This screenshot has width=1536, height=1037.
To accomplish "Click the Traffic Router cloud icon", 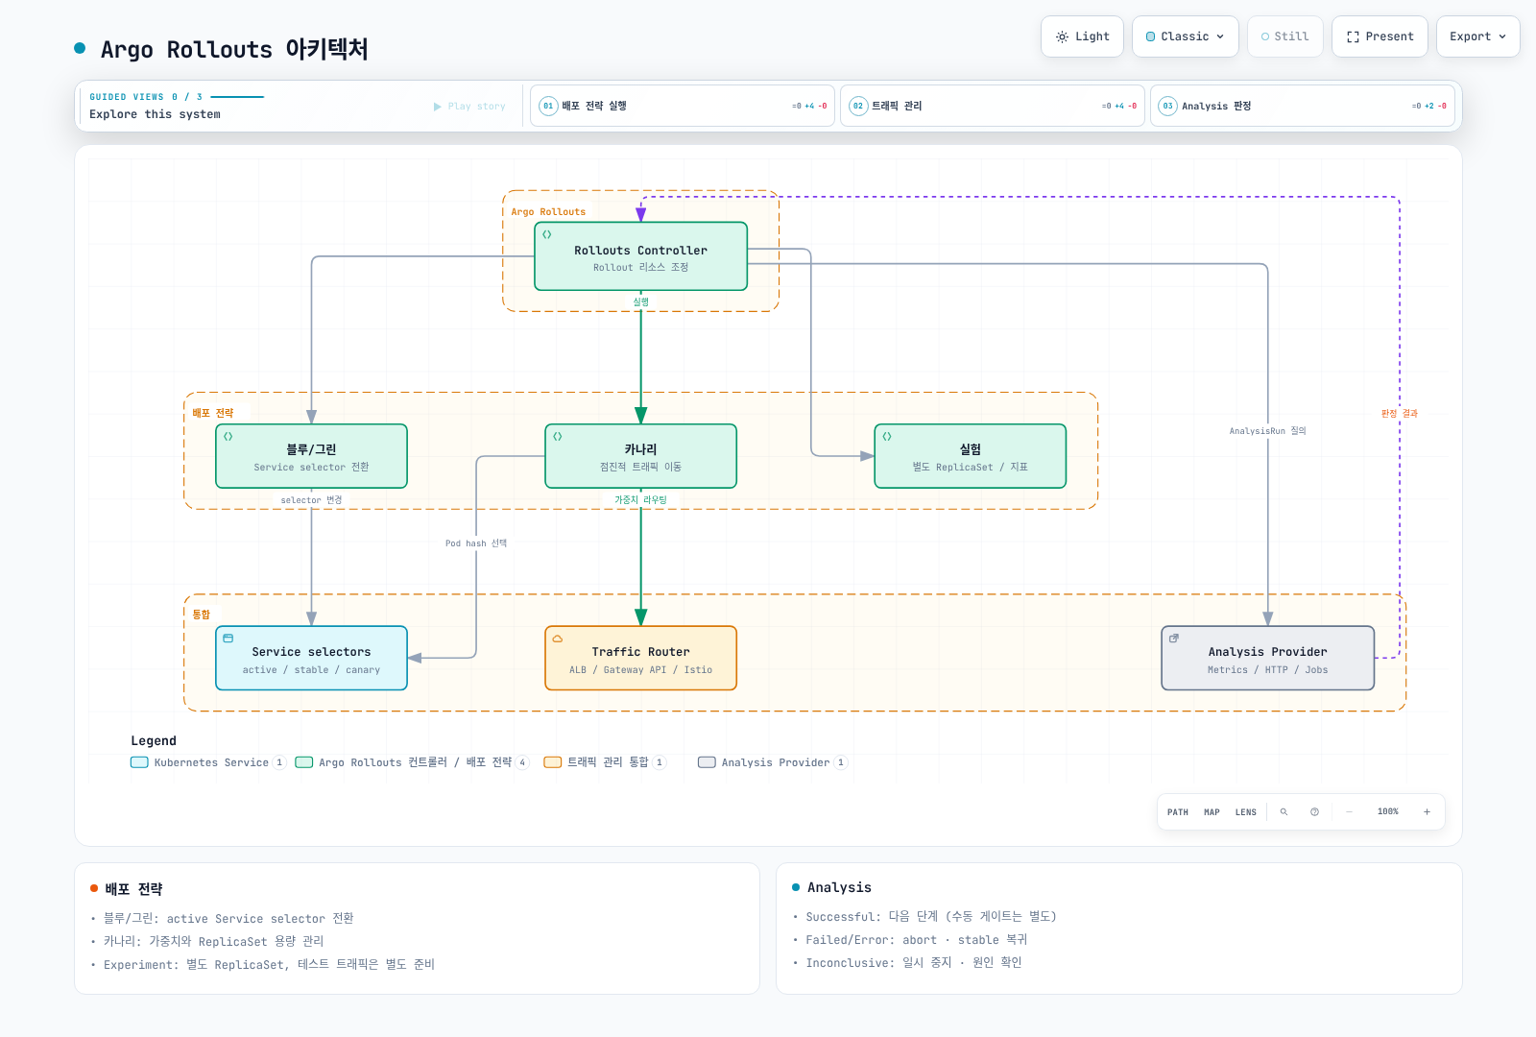I will pos(558,639).
